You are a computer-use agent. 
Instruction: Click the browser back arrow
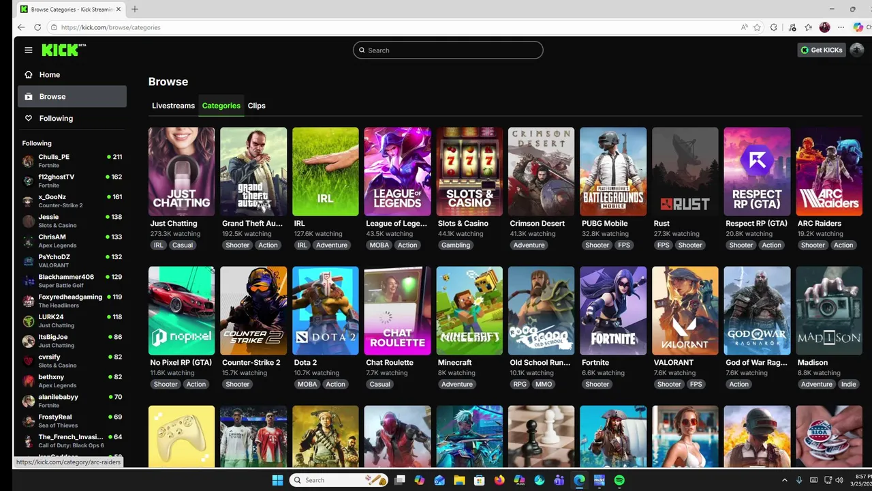coord(21,27)
